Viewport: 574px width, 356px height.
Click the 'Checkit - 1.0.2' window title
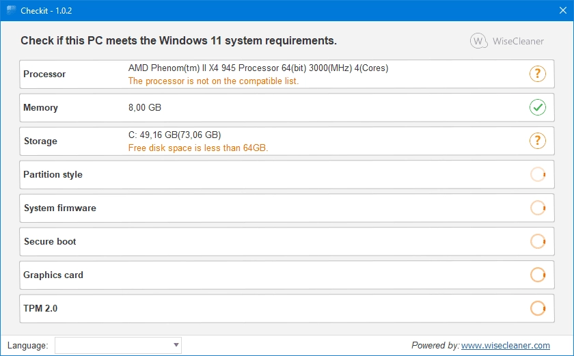(46, 11)
